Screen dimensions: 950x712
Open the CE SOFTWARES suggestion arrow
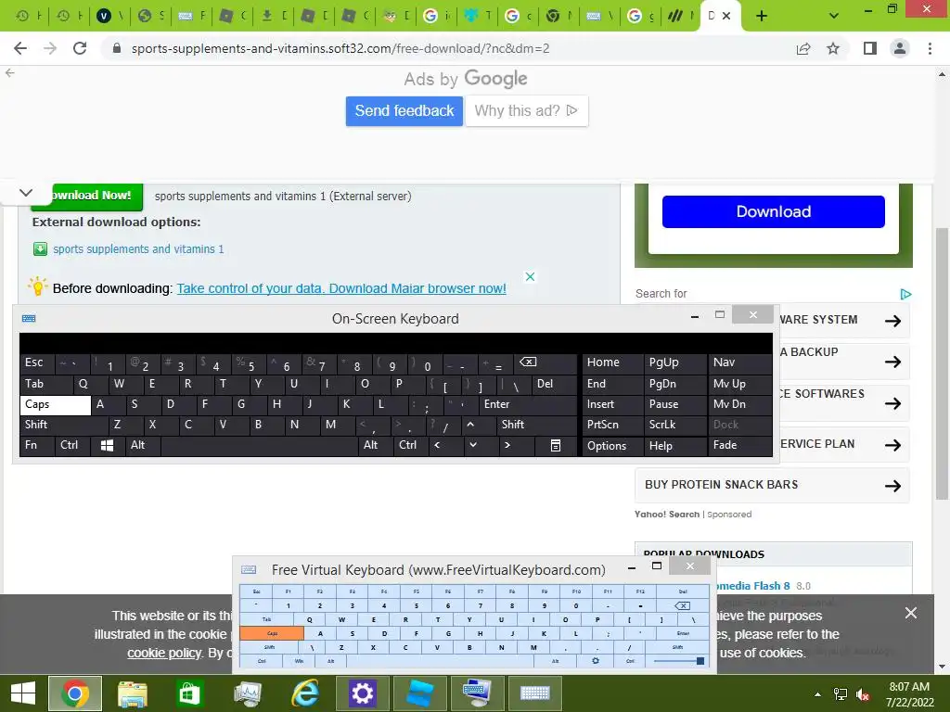[892, 403]
